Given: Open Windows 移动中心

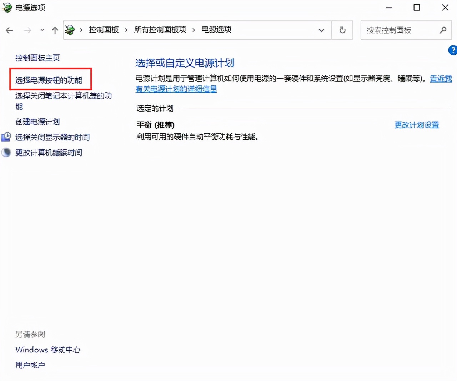Looking at the screenshot, I should click(x=48, y=350).
